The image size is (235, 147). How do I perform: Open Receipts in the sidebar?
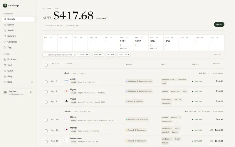[18, 19]
